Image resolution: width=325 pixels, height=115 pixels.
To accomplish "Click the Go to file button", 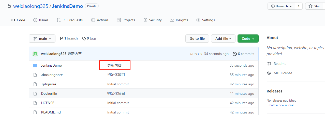I will (x=197, y=39).
